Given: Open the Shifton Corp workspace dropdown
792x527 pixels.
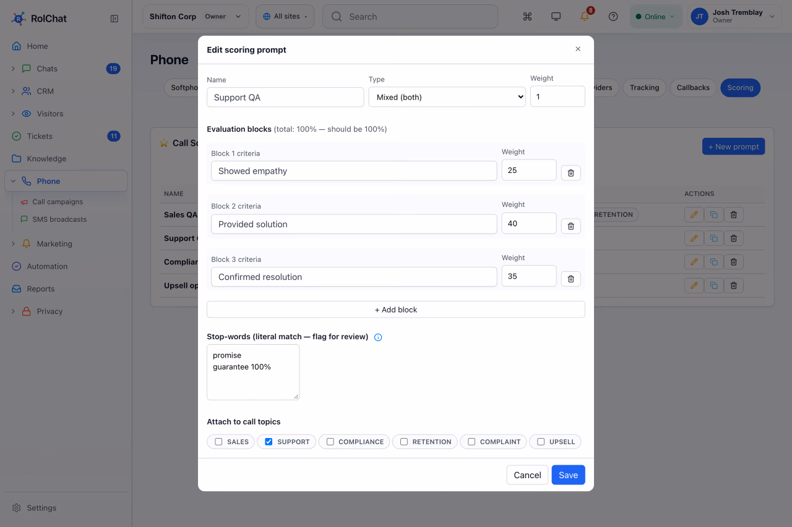Looking at the screenshot, I should click(196, 17).
